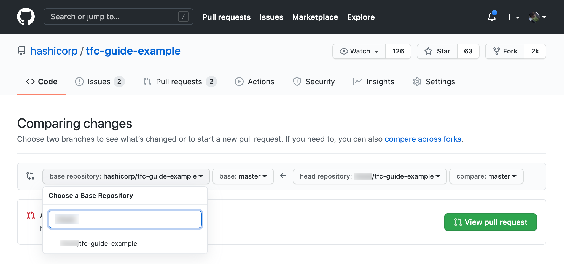View the 2k forks count
Image resolution: width=581 pixels, height=264 pixels.
(535, 51)
